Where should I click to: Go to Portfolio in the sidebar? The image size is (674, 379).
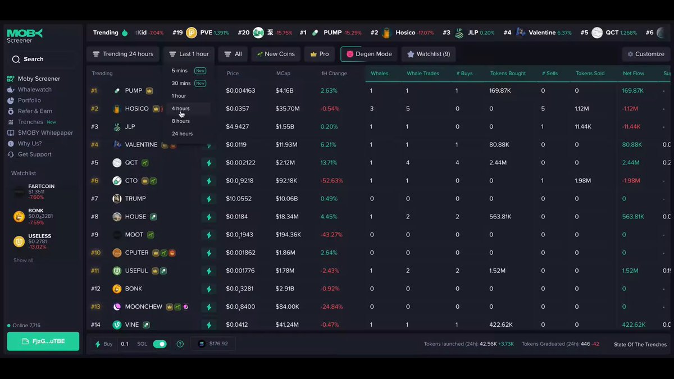[25, 100]
